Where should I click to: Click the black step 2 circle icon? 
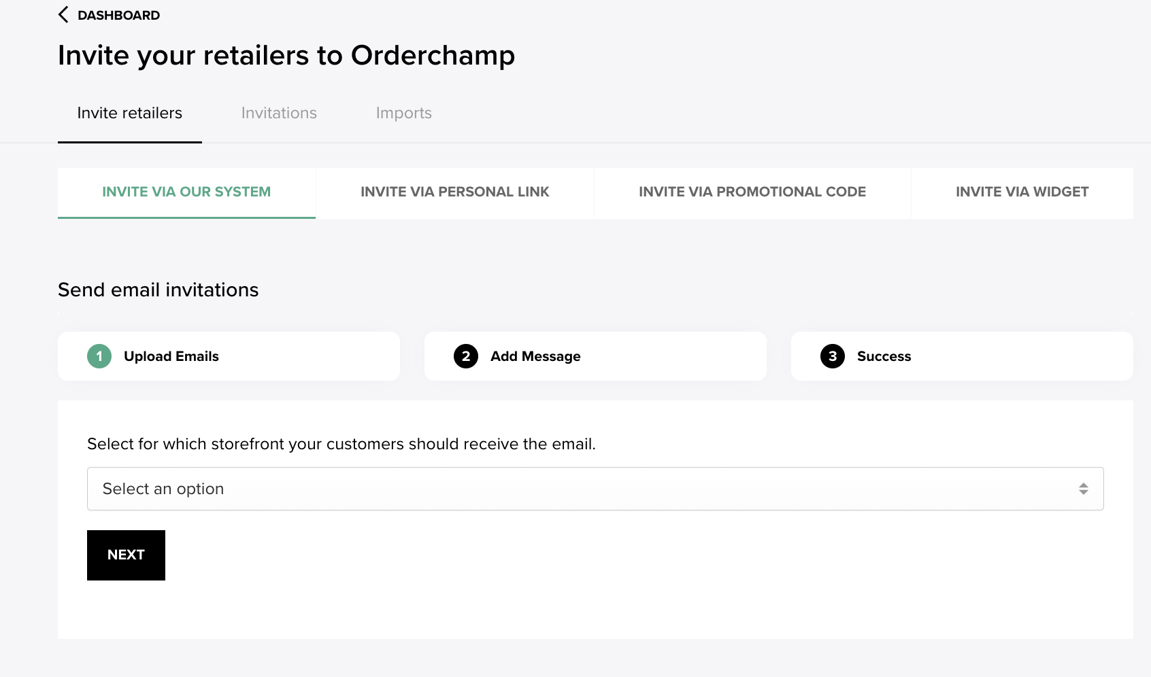click(x=466, y=356)
